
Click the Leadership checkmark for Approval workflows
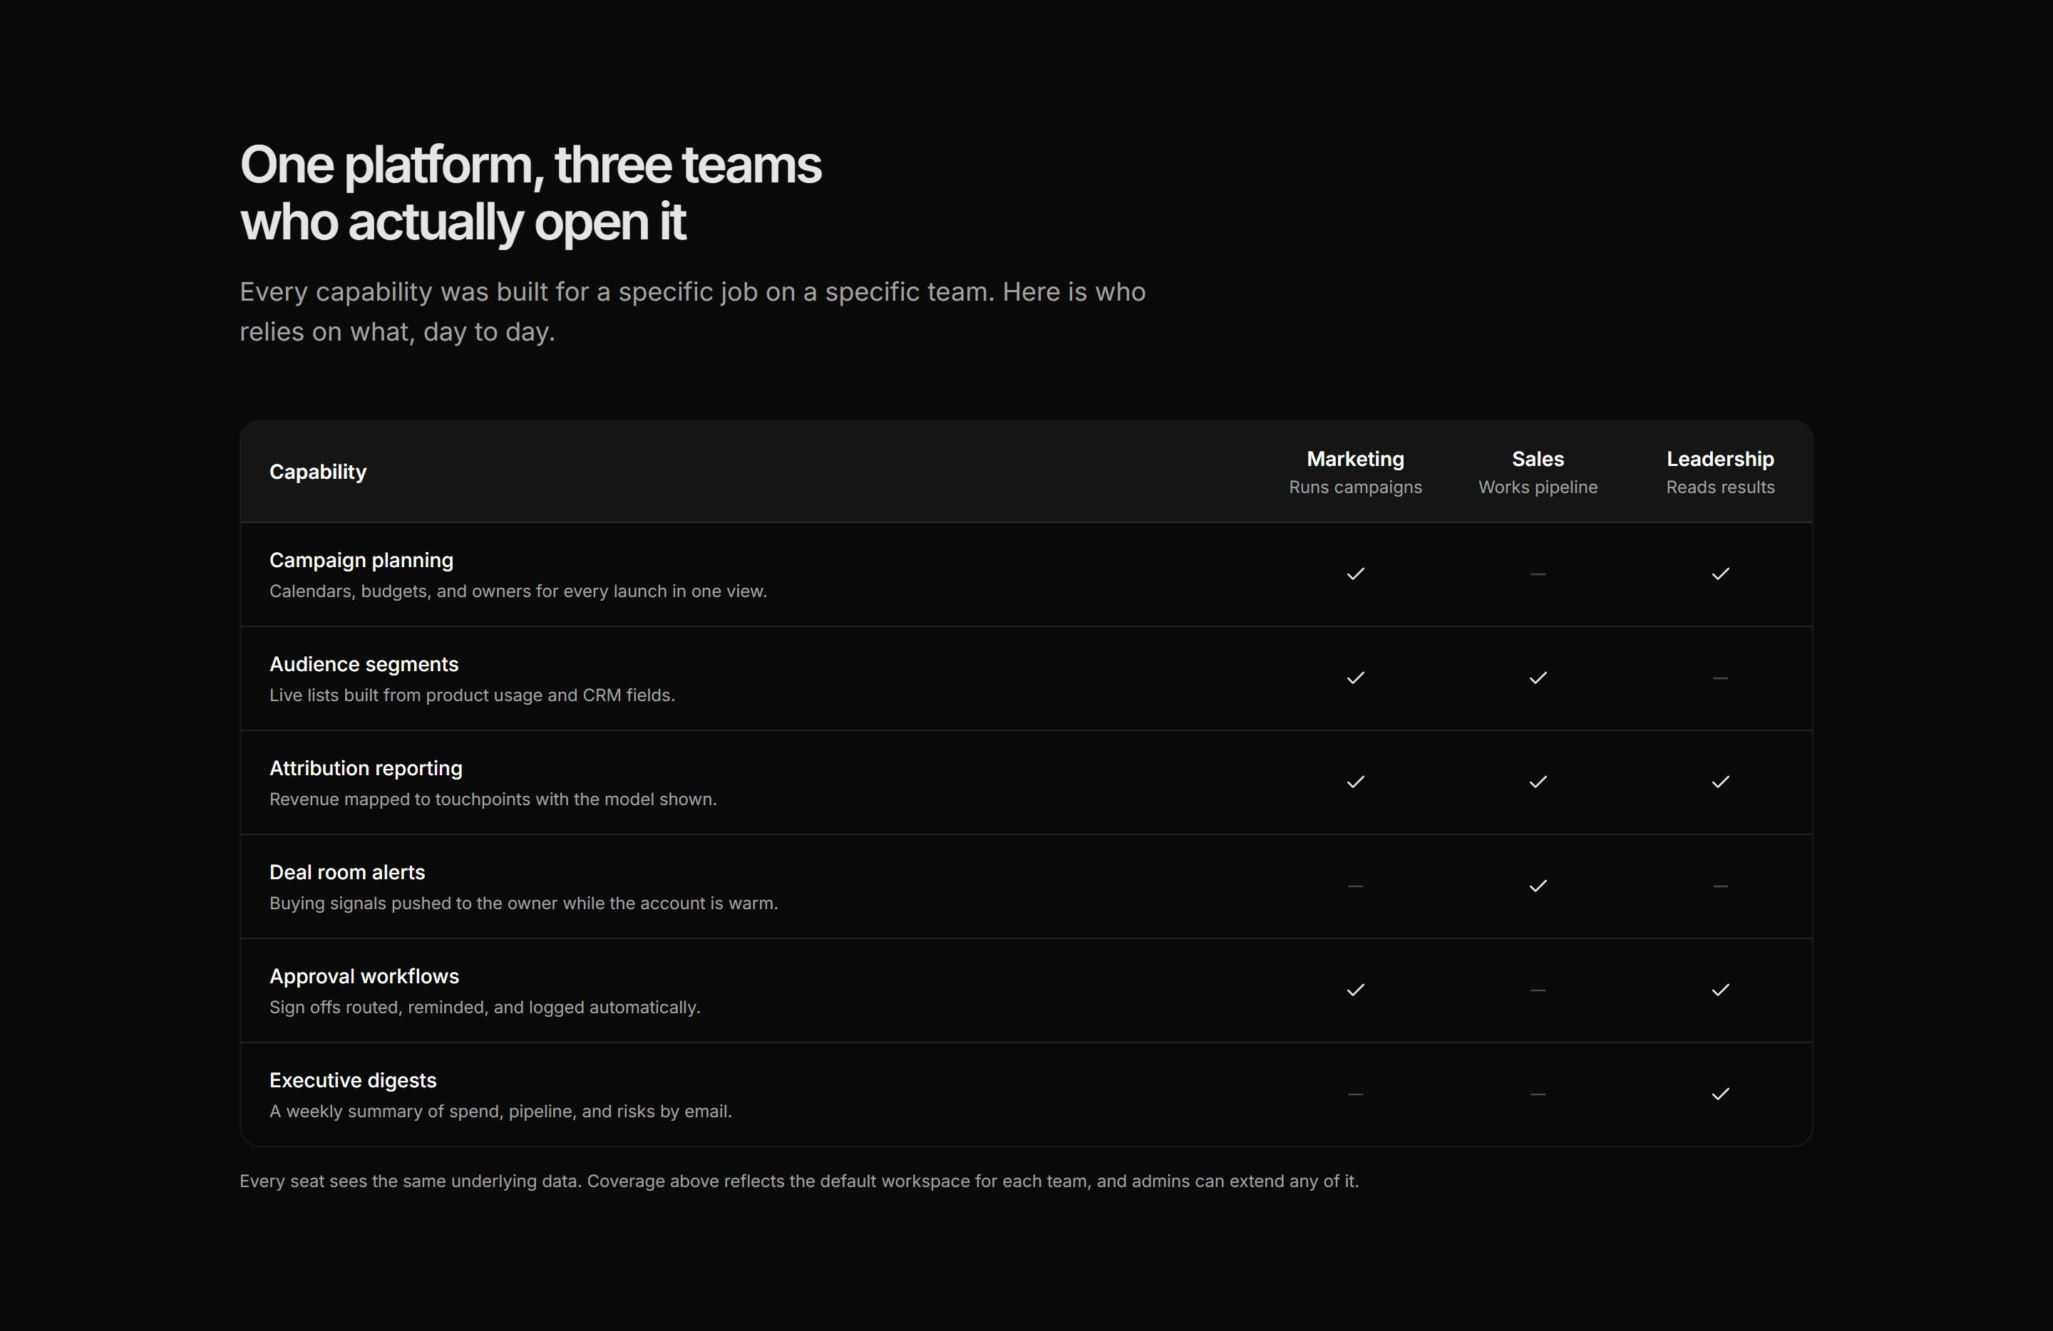click(1720, 990)
